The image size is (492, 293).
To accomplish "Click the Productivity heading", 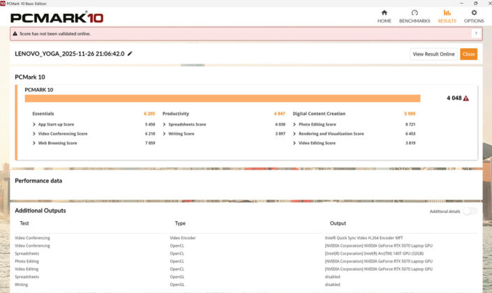I will pyautogui.click(x=176, y=114).
